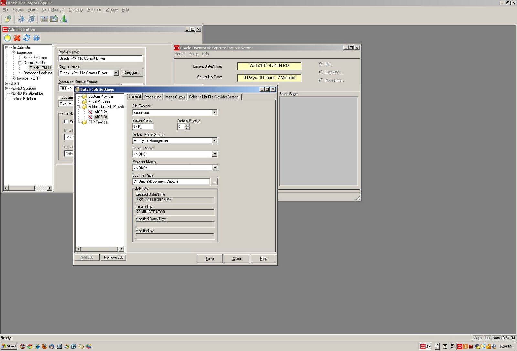Expand the Invoices - OFR tree node

(x=13, y=78)
